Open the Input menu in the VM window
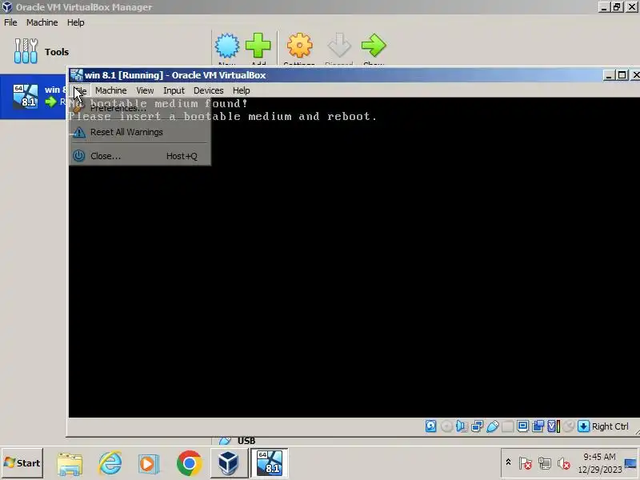640x480 pixels. [174, 90]
